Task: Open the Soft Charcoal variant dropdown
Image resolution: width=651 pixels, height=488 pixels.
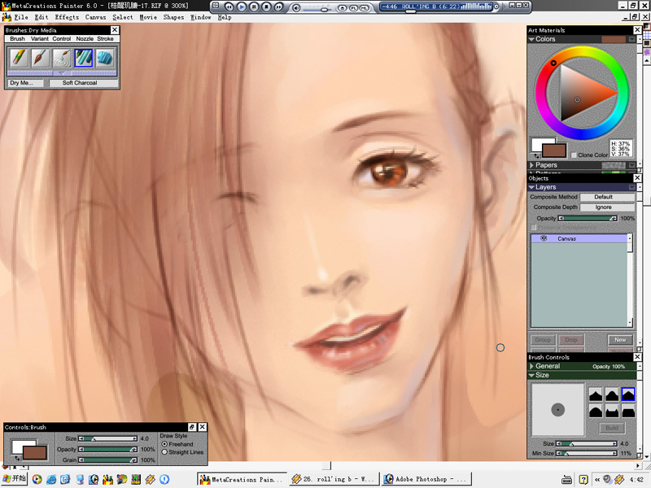Action: tap(83, 83)
